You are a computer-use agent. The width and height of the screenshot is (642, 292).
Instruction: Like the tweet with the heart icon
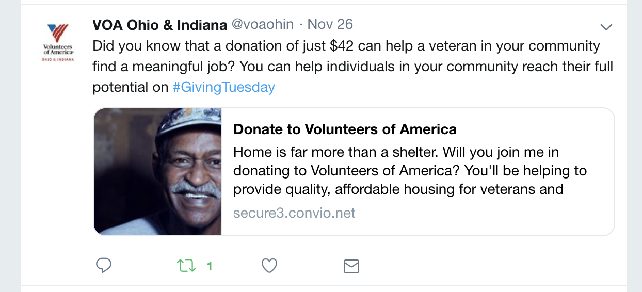pyautogui.click(x=269, y=266)
